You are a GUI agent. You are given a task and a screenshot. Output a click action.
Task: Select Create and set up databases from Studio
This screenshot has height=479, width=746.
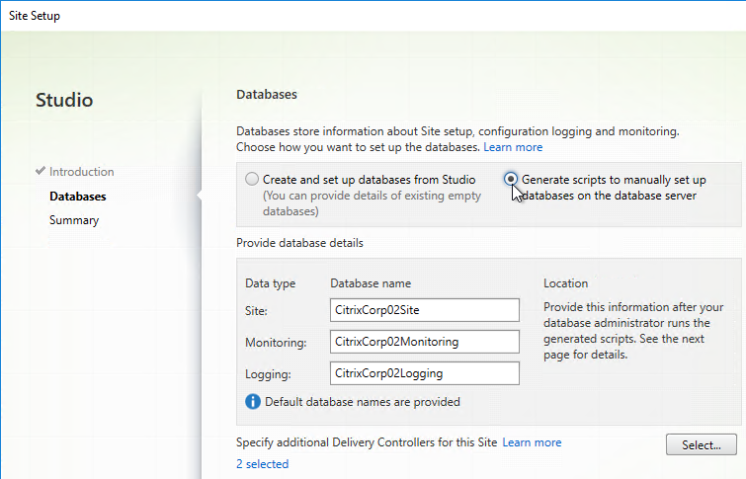252,179
